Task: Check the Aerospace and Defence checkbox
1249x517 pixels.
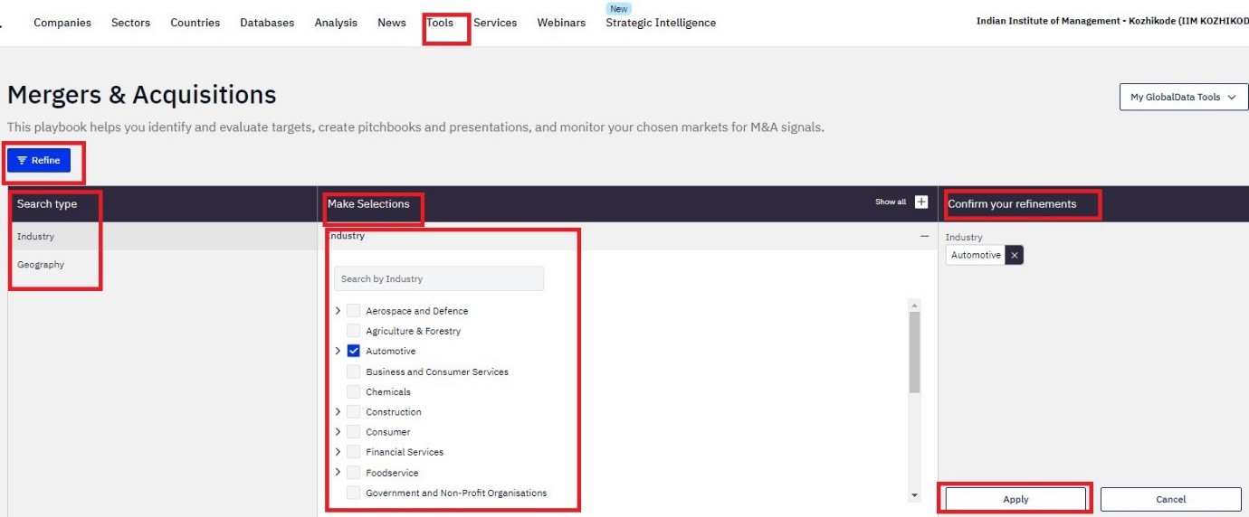Action: [x=354, y=311]
